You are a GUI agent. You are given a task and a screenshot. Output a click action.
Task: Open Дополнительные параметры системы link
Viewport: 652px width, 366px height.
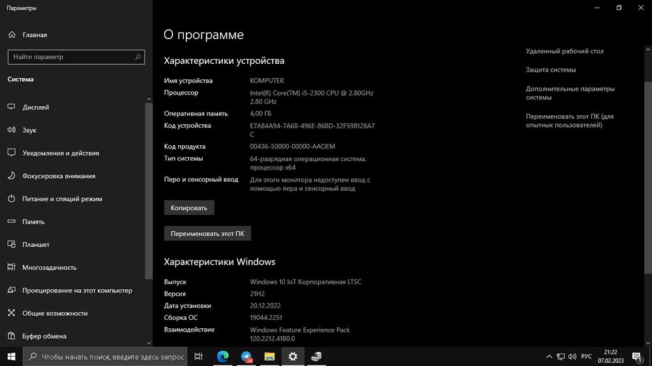tap(570, 93)
